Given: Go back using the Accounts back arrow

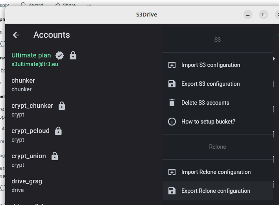Looking at the screenshot, I should pos(16,35).
